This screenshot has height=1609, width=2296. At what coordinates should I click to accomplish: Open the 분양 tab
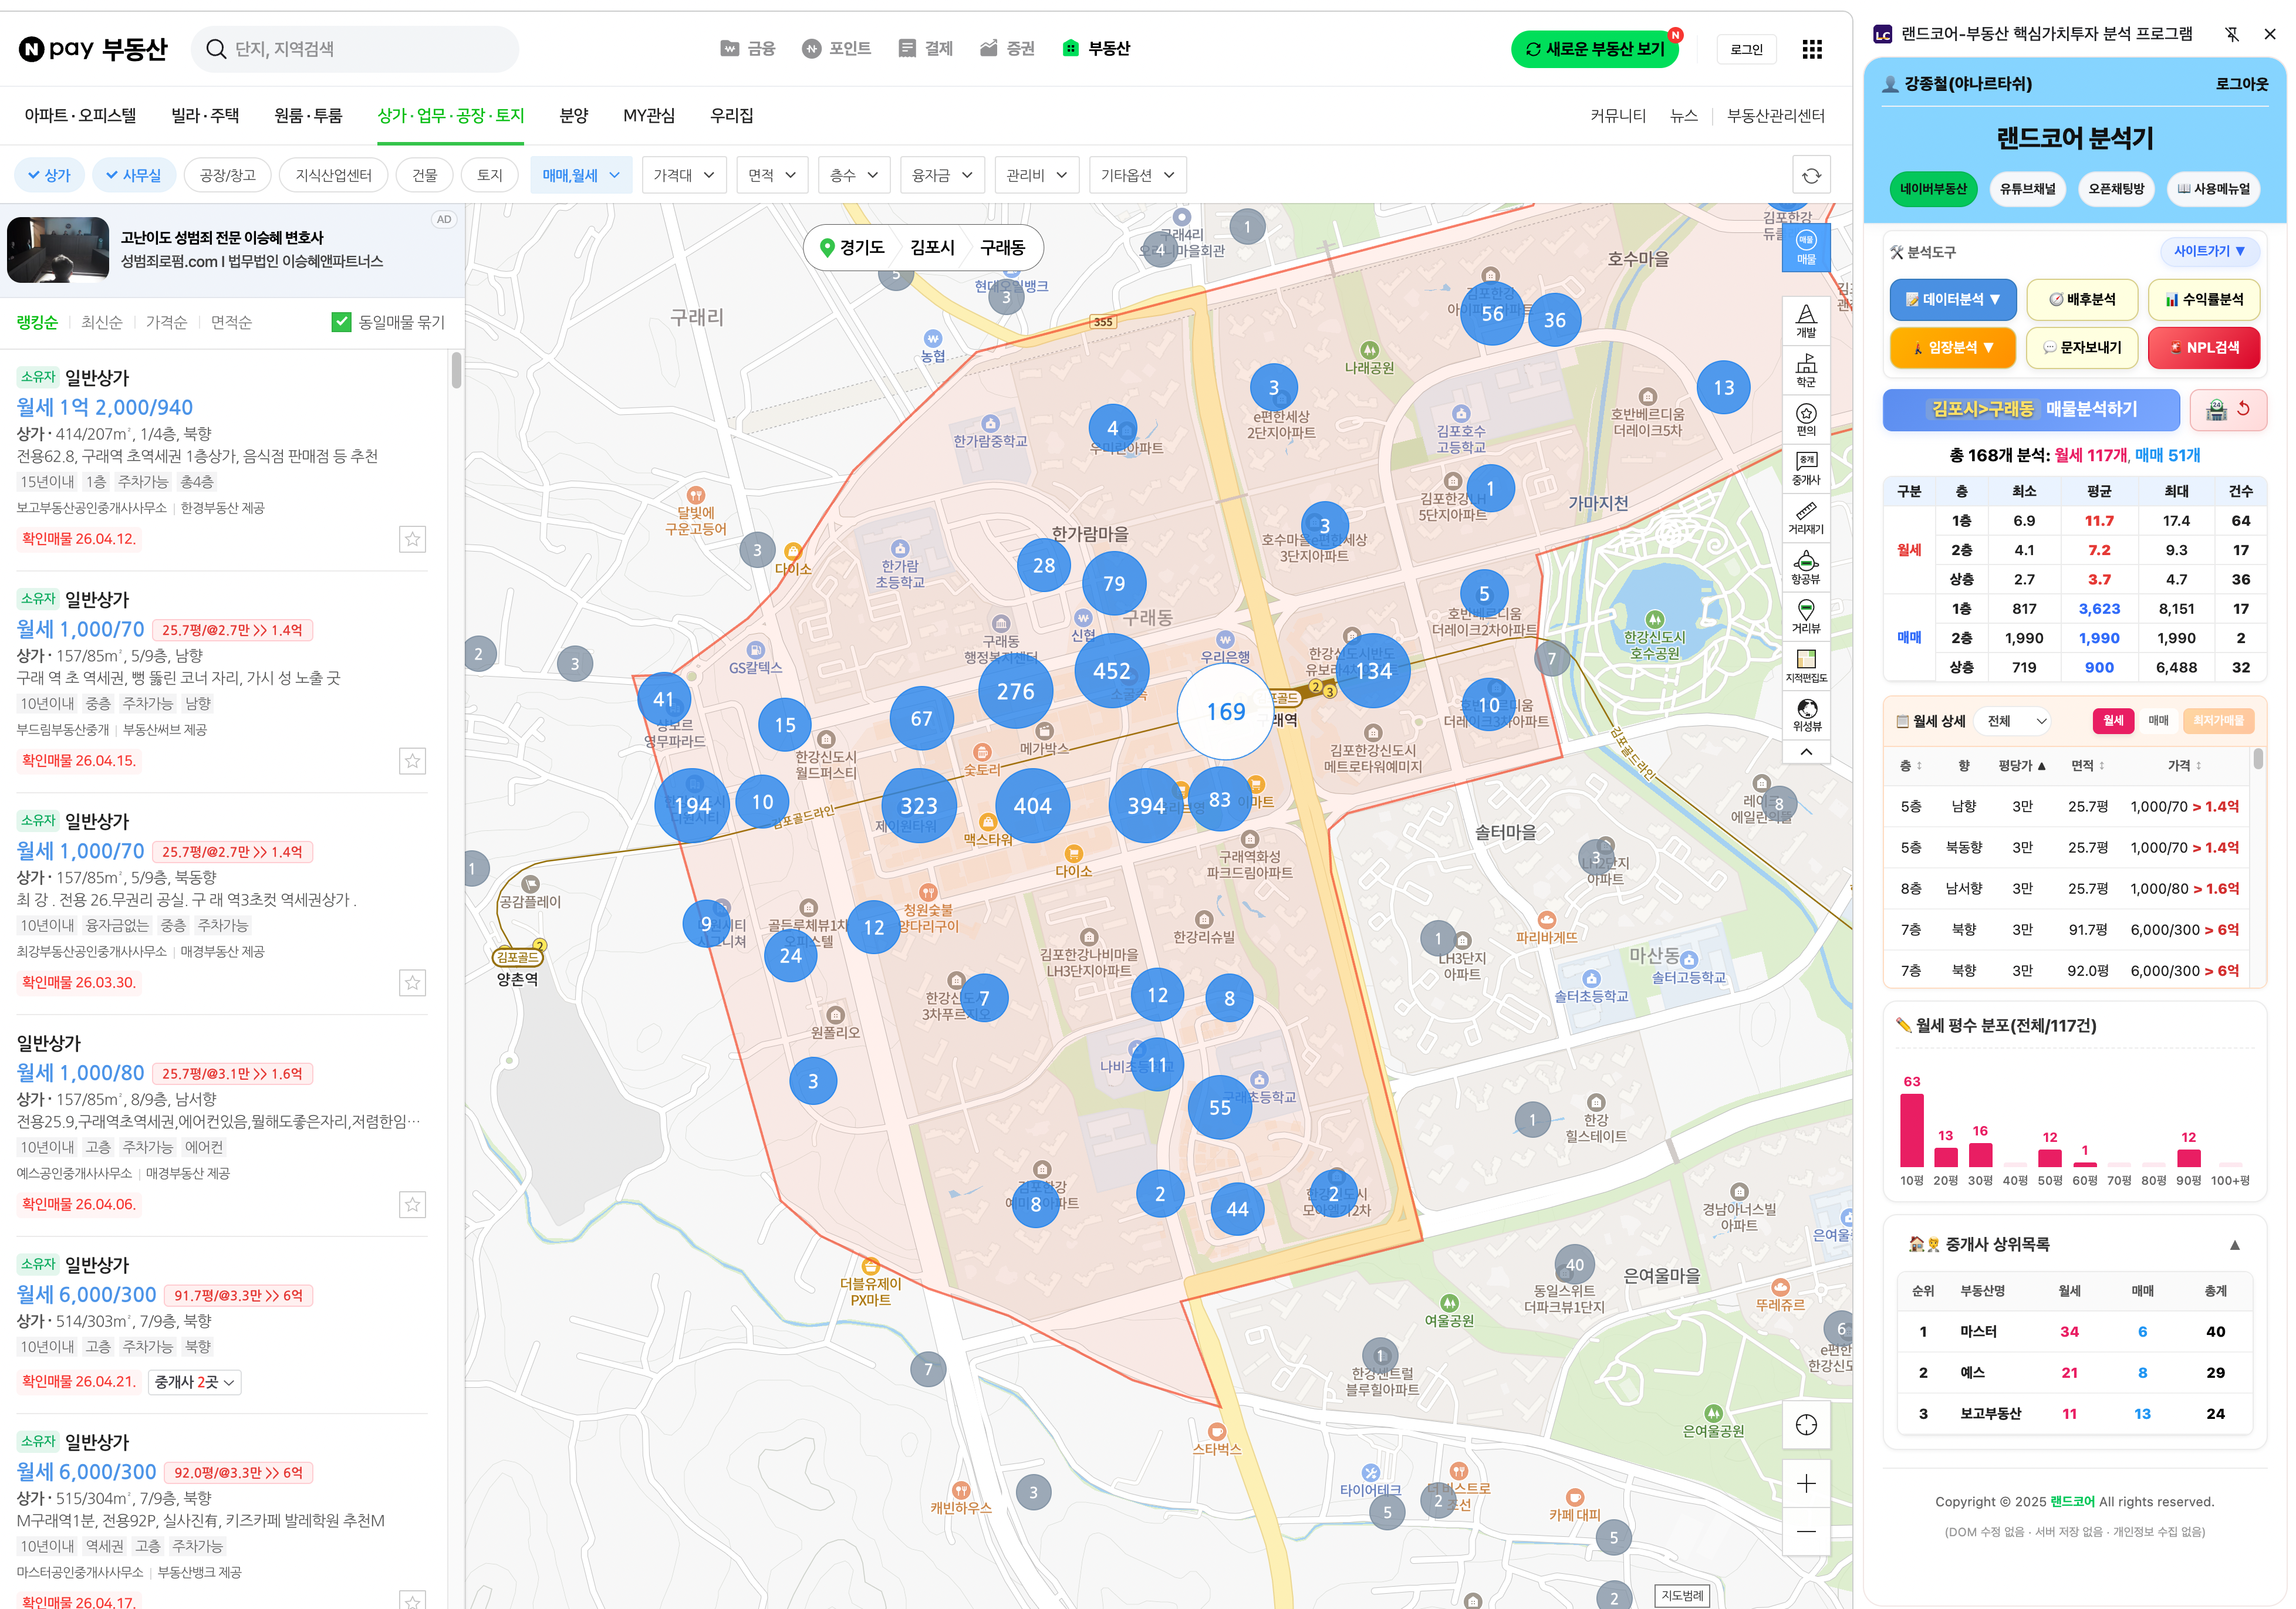point(573,116)
